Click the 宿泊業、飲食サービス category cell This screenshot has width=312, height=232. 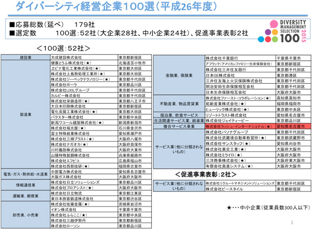point(179,115)
